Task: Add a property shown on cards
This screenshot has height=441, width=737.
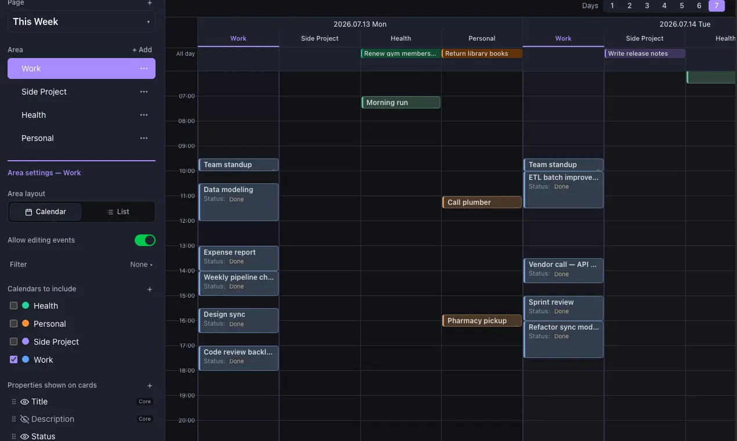Action: click(x=150, y=385)
